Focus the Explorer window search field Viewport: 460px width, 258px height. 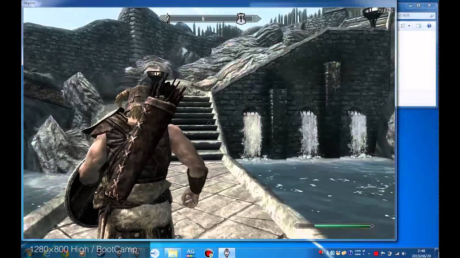416,15
